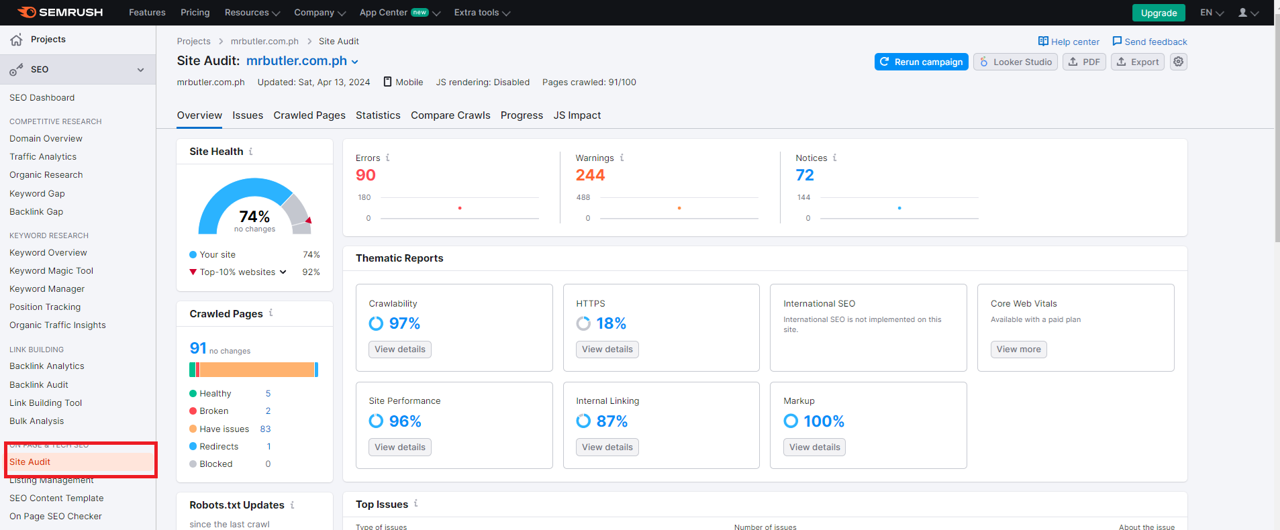Click the Site Health info icon
The width and height of the screenshot is (1280, 530).
point(251,152)
